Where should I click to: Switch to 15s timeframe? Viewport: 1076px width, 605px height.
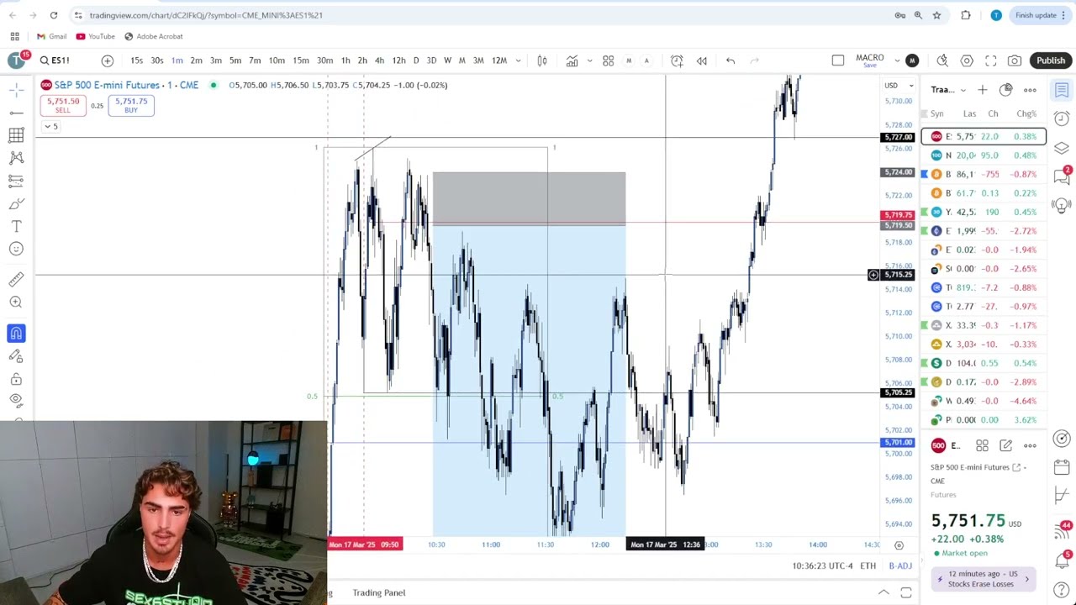(x=136, y=60)
